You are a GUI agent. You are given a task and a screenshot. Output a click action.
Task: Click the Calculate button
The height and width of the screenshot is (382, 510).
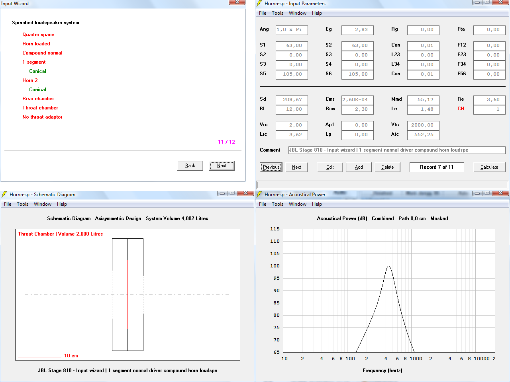click(489, 167)
